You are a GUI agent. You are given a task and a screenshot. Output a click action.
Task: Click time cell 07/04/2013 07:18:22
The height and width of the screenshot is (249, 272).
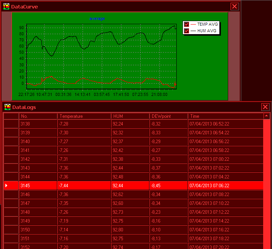[226, 239]
